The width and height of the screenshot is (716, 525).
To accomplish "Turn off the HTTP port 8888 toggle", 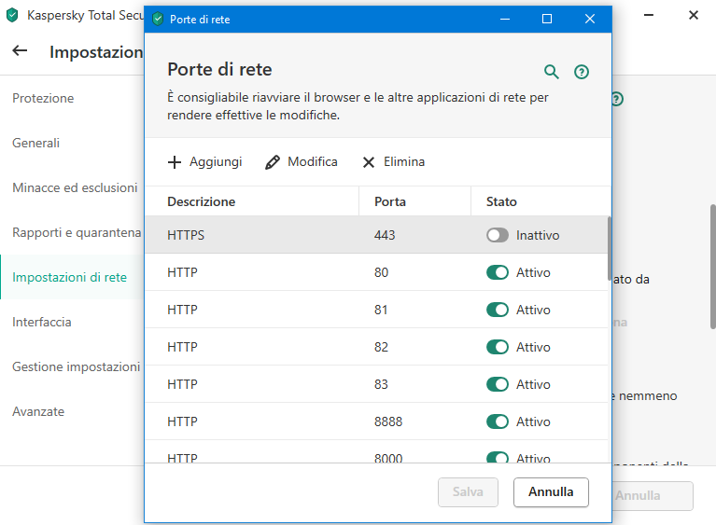I will [x=498, y=422].
